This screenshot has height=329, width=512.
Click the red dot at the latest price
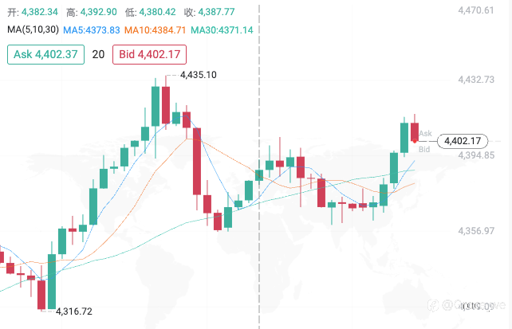pos(415,141)
